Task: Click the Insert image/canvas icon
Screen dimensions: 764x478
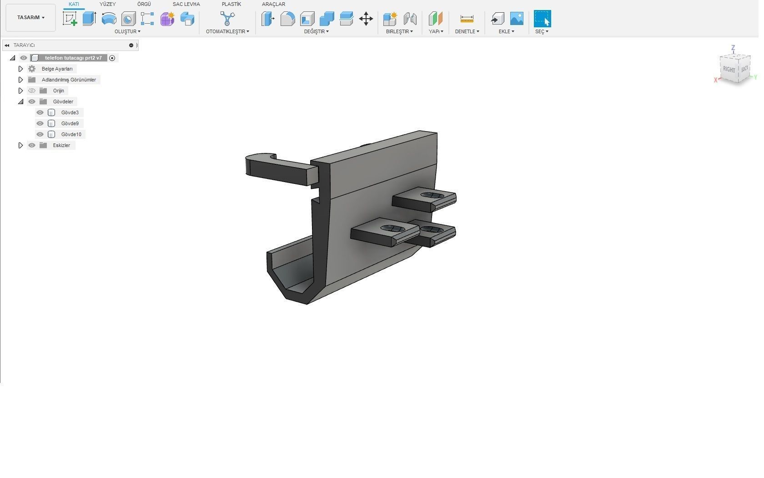Action: [x=517, y=19]
